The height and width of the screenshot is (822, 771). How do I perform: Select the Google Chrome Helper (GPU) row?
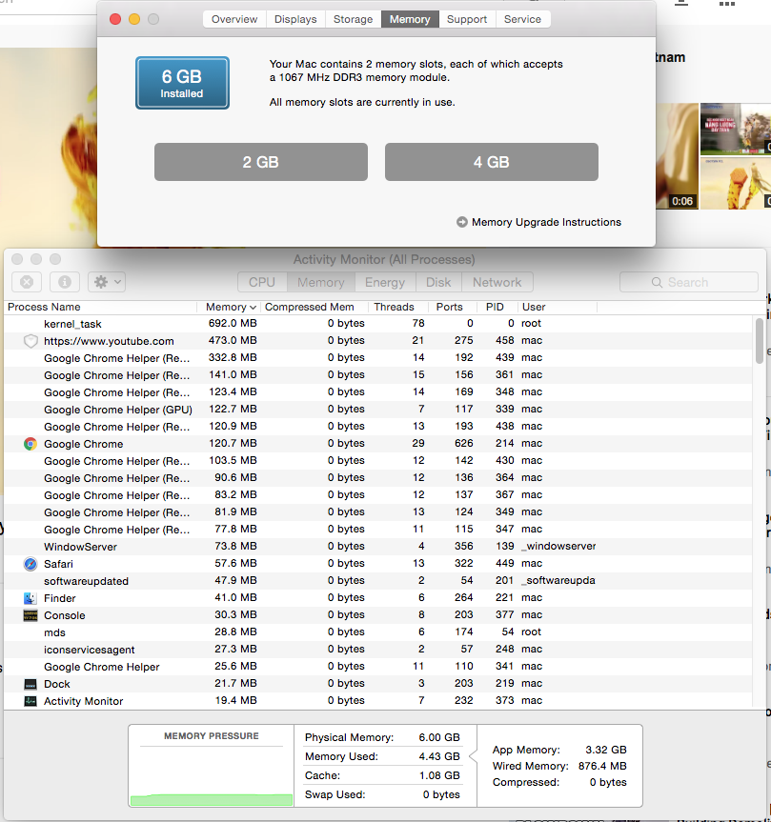coord(377,410)
